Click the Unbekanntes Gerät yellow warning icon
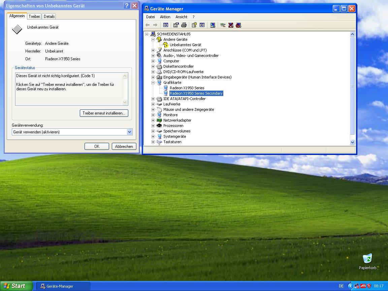Image resolution: width=388 pixels, height=291 pixels. pos(166,45)
